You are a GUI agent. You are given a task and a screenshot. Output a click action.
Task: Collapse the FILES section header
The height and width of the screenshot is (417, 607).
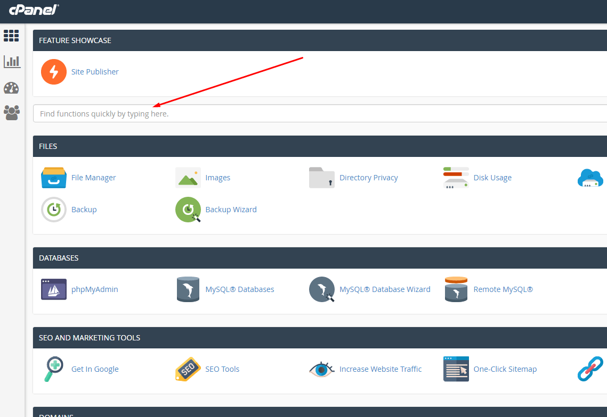coord(320,146)
